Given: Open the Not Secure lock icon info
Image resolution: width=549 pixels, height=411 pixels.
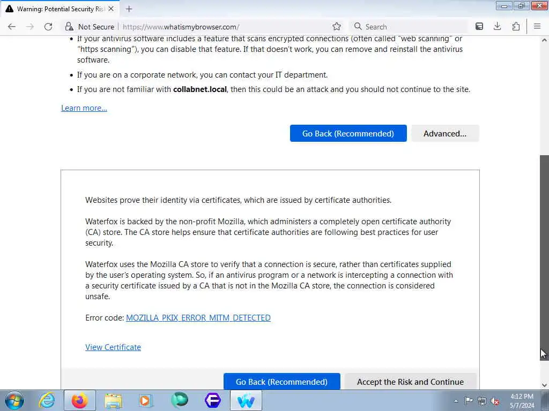Looking at the screenshot, I should [x=69, y=27].
